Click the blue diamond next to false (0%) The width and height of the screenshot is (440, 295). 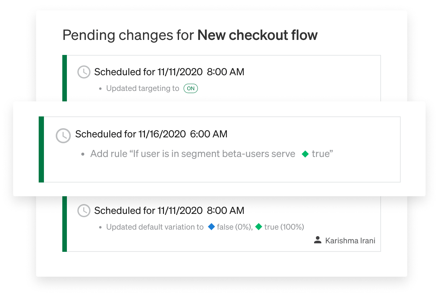[x=211, y=227]
